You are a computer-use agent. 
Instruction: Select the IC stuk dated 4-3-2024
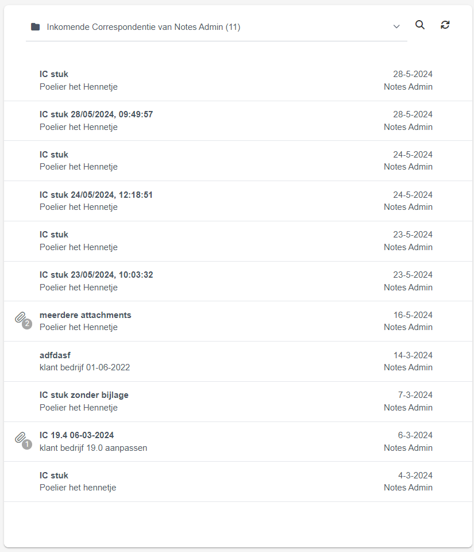pyautogui.click(x=238, y=482)
